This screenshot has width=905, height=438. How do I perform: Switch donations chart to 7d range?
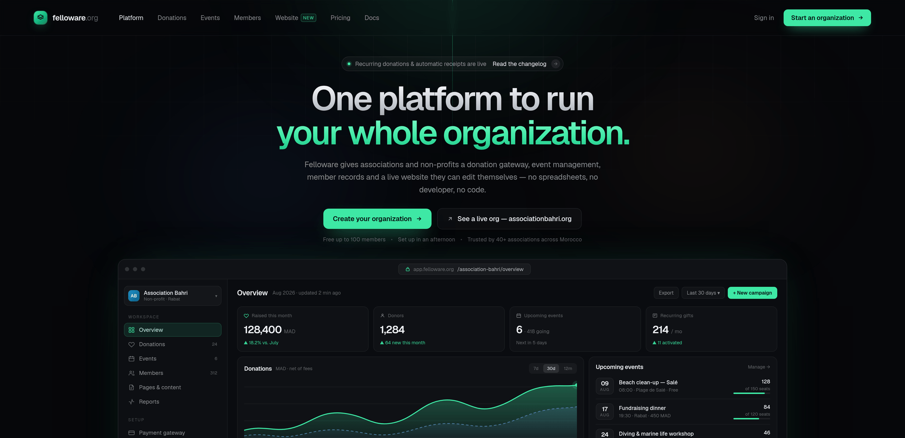pyautogui.click(x=536, y=369)
